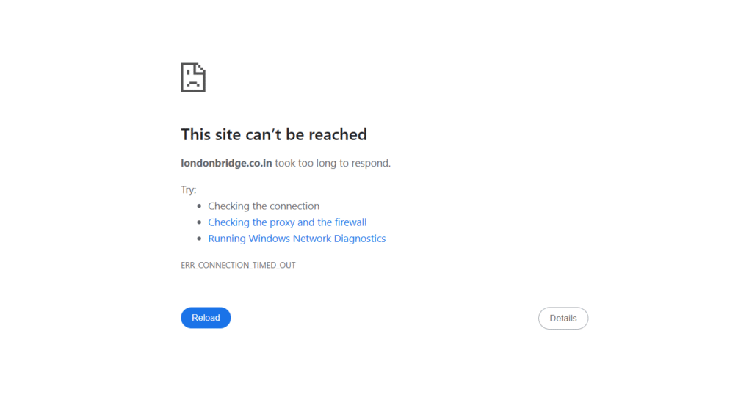Screen dimensions: 752x400
Task: Click the bullet before "Checking the connection"
Action: coord(199,206)
